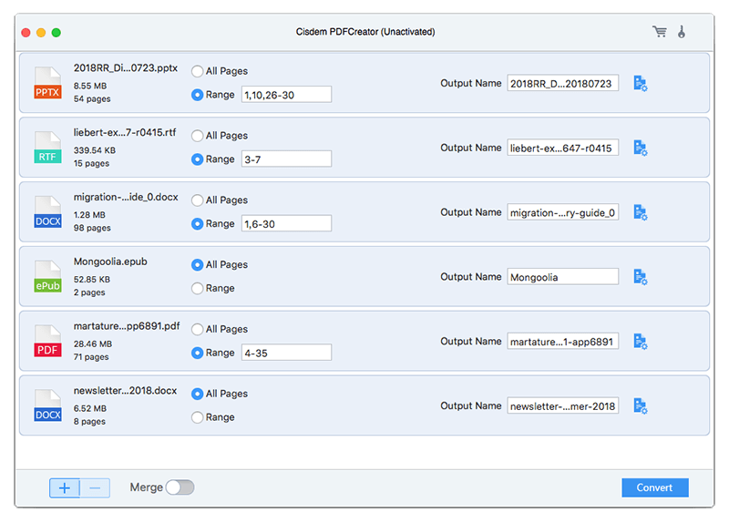729x523 pixels.
Task: Click the range field showing 3-7
Action: coord(286,159)
